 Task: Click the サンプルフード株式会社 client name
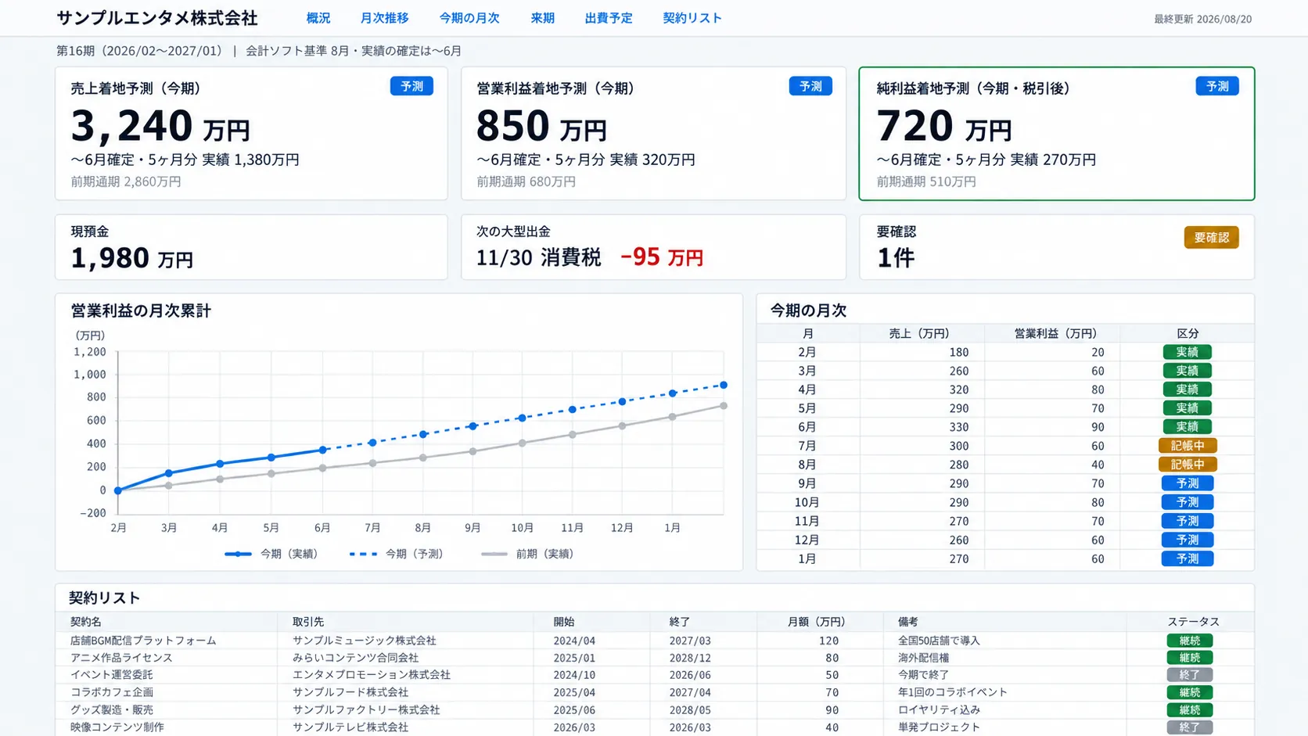(x=350, y=692)
